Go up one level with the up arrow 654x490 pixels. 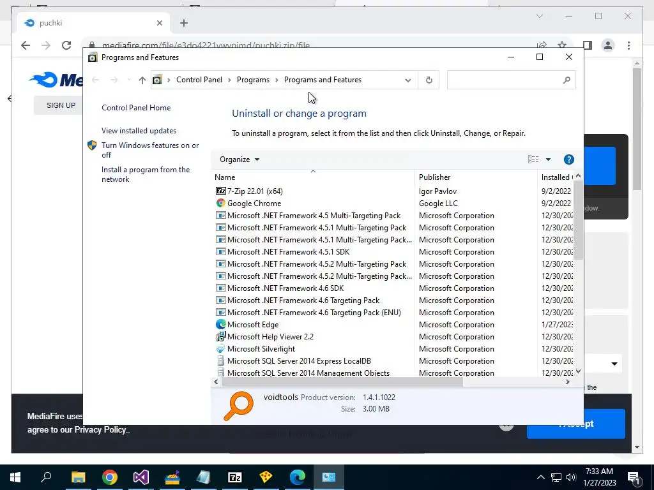click(142, 80)
